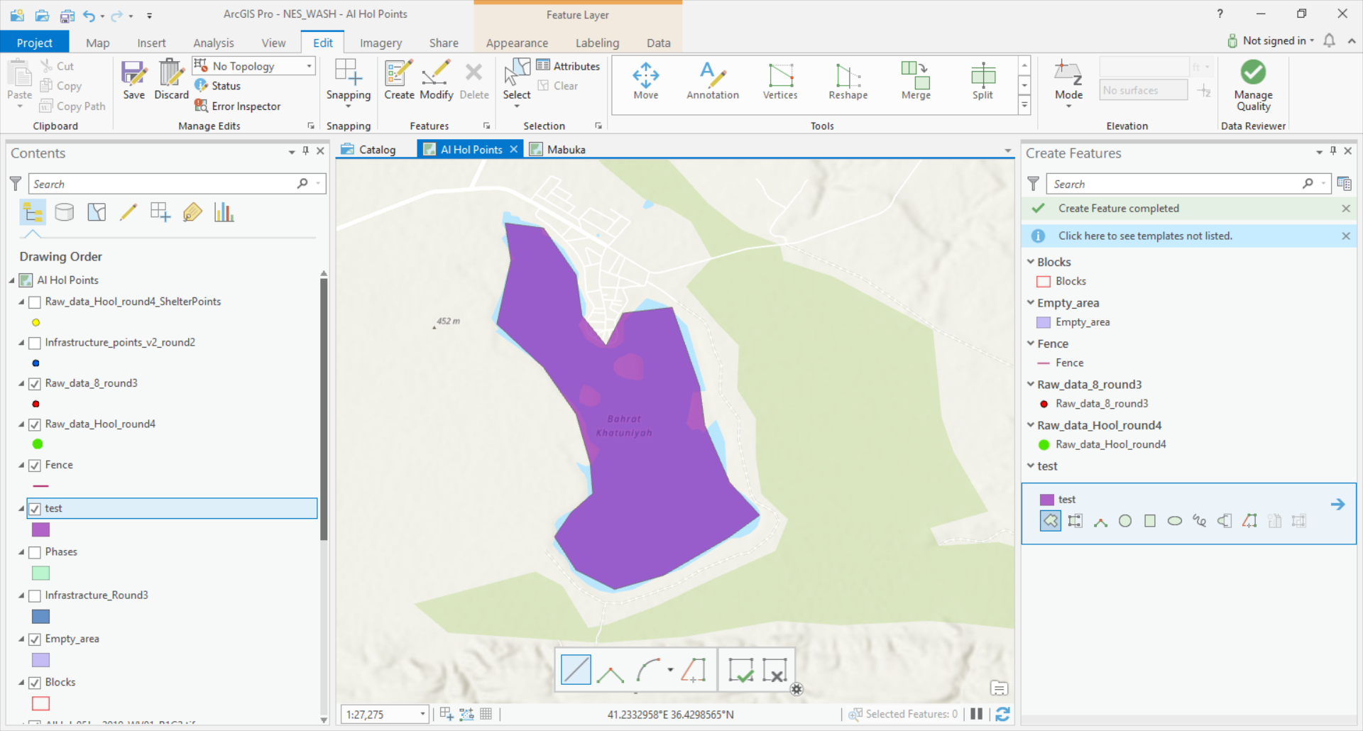The width and height of the screenshot is (1363, 731).
Task: Choose the Annotation editing tool
Action: [x=713, y=80]
